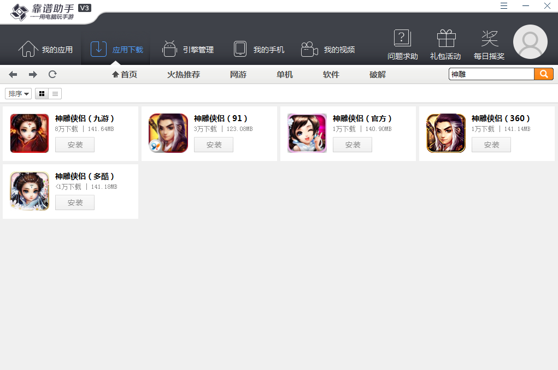Go back with the left arrow
The height and width of the screenshot is (370, 558).
pos(13,74)
